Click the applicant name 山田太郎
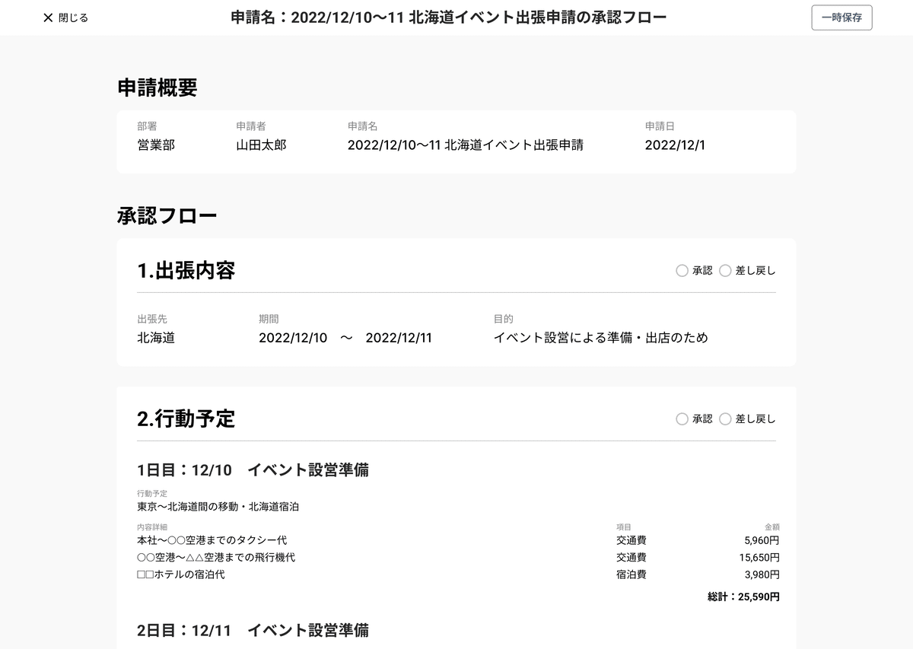Viewport: 913px width, 649px height. click(261, 145)
